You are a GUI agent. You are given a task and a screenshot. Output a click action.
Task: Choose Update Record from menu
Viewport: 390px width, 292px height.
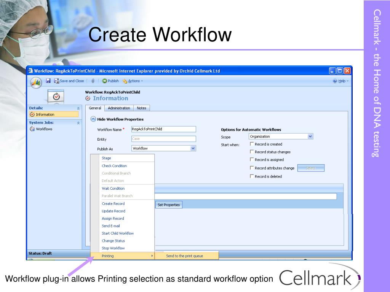(x=127, y=211)
